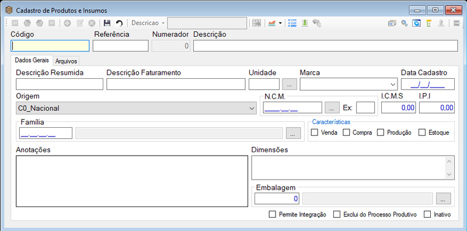The width and height of the screenshot is (467, 231).
Task: Click Dimensões scrollbar down arrow
Action: click(x=449, y=175)
